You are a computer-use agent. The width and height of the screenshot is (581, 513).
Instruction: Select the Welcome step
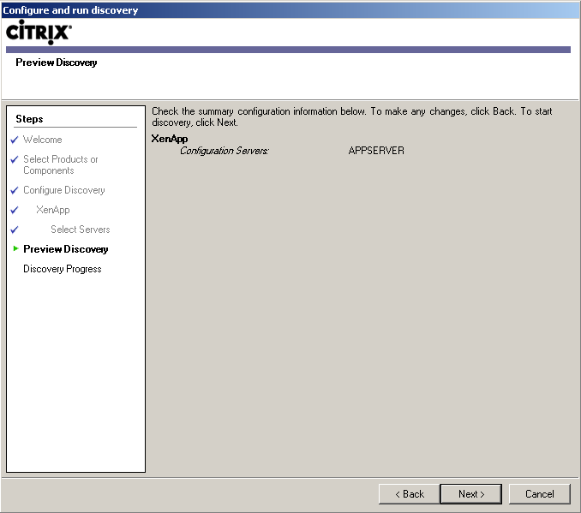coord(43,140)
